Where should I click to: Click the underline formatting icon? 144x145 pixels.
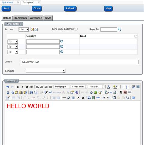27,87
